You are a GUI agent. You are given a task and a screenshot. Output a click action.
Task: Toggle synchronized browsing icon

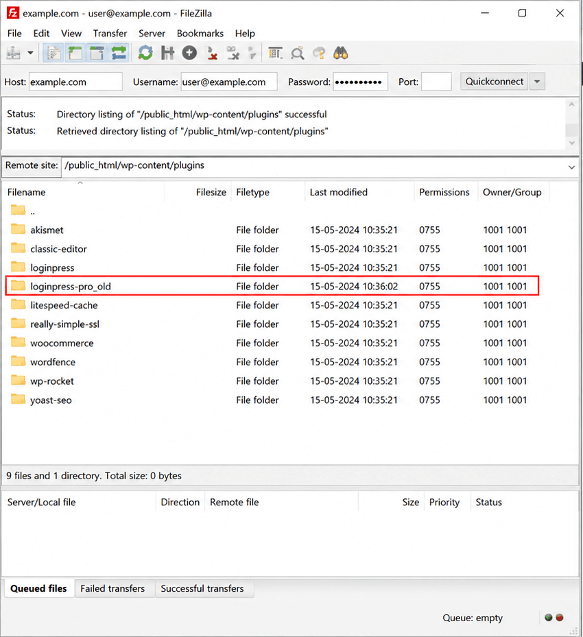coord(319,53)
